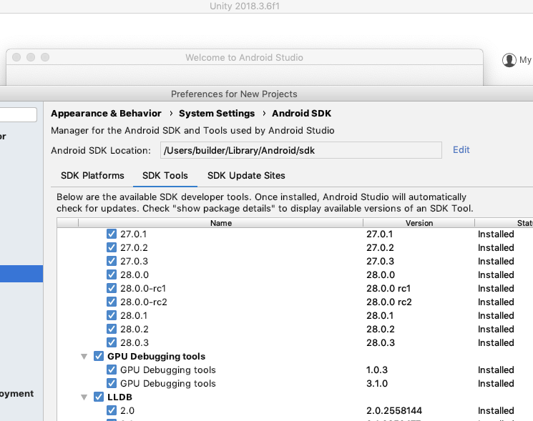Uncheck the 27.0.2 checkbox
533x421 pixels.
112,247
